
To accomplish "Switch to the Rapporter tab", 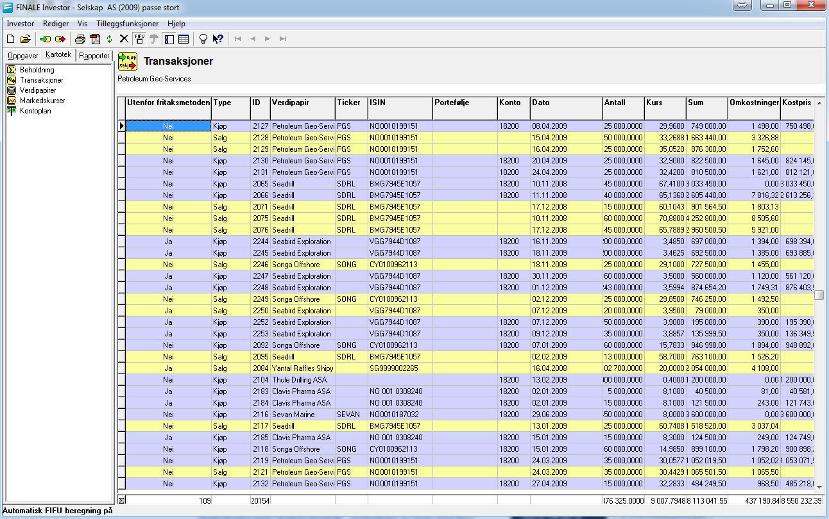I will [x=94, y=56].
